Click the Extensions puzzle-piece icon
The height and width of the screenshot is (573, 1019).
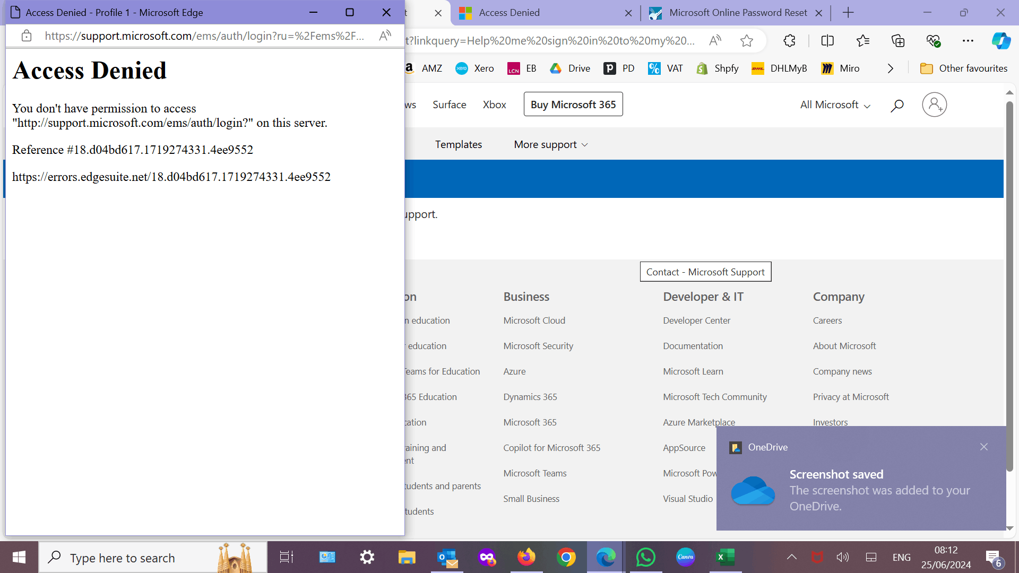click(x=789, y=41)
